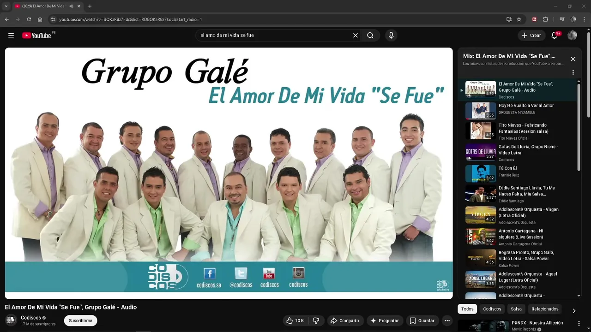Play Adolescent's Orquesta Aquel Lugar
591x332 pixels.
(x=517, y=279)
